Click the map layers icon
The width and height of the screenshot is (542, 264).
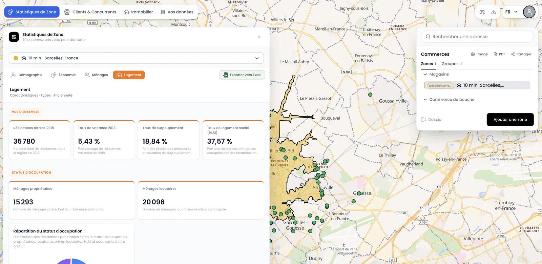(x=482, y=12)
